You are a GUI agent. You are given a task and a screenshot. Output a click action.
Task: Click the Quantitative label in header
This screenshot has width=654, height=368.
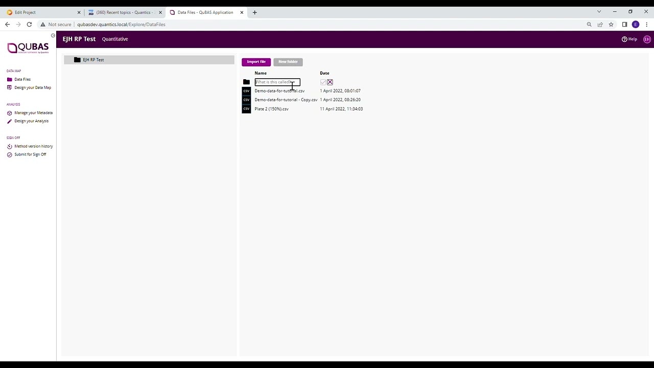(115, 39)
